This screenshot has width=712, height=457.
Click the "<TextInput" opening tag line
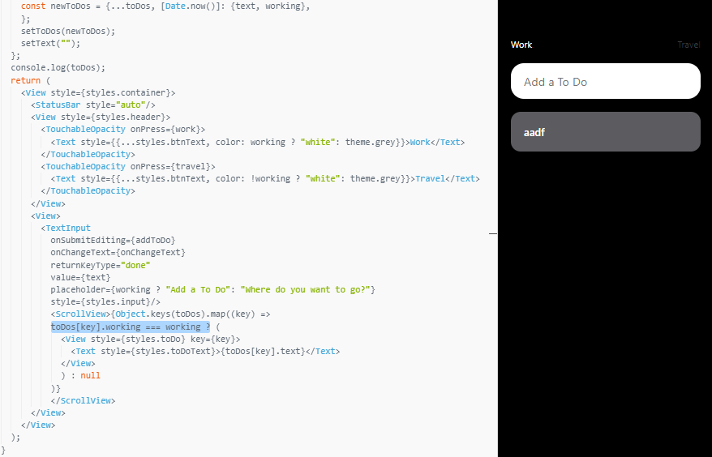66,228
